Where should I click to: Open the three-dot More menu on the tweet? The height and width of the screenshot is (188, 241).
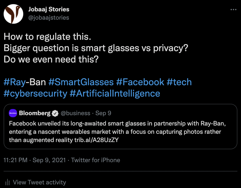(233, 10)
